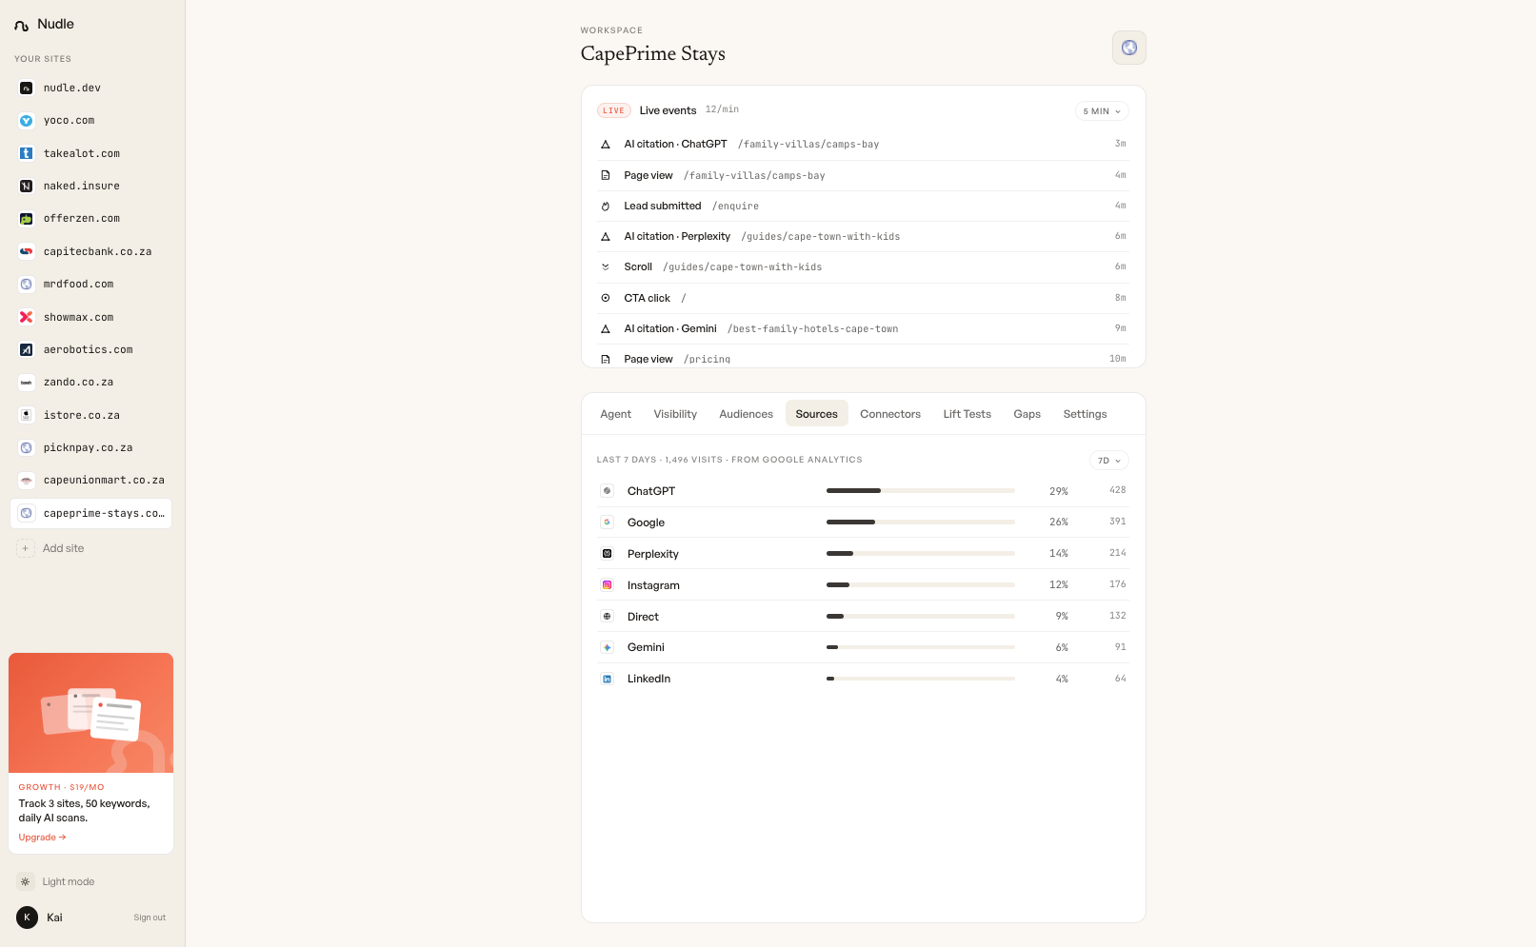This screenshot has width=1536, height=947.
Task: Click the /family-villas/camps-bay citation path
Action: 808,145
